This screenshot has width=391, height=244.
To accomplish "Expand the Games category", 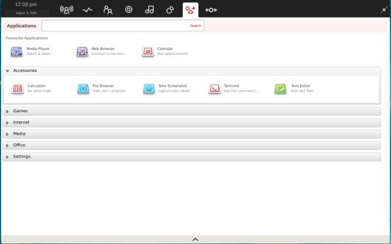I will click(x=191, y=111).
